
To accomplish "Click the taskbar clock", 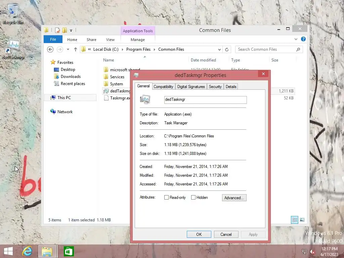I will coord(330,252).
